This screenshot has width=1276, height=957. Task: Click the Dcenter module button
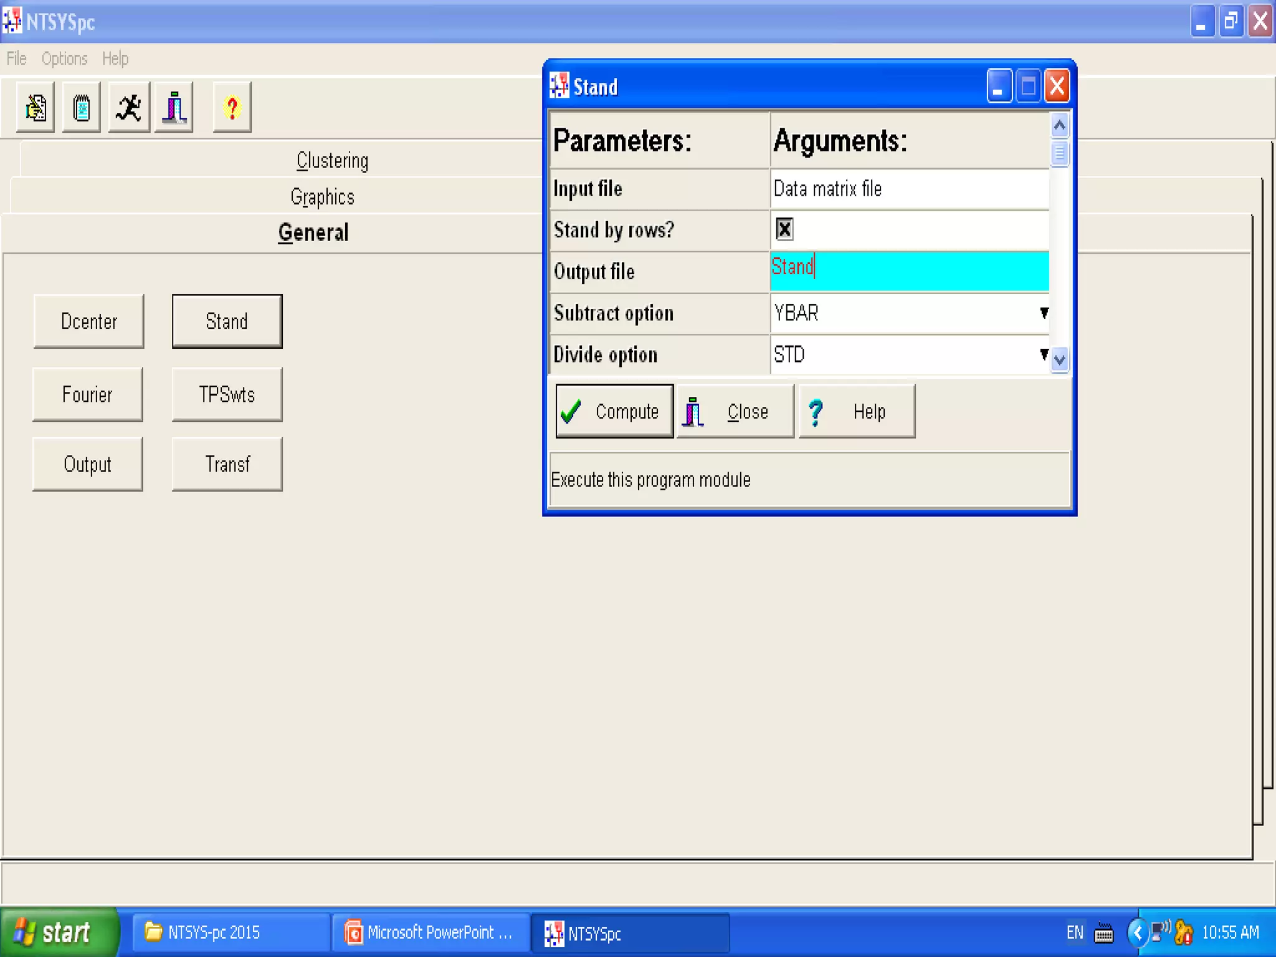(x=88, y=321)
